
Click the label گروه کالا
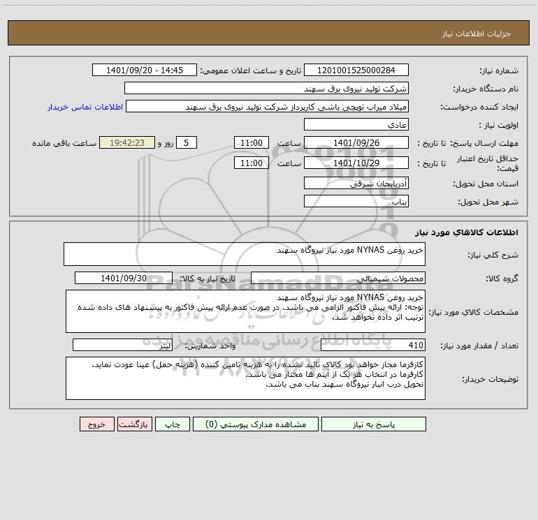[x=502, y=278]
